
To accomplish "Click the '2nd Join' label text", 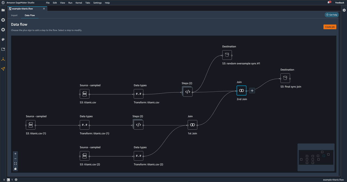I will pos(242,99).
